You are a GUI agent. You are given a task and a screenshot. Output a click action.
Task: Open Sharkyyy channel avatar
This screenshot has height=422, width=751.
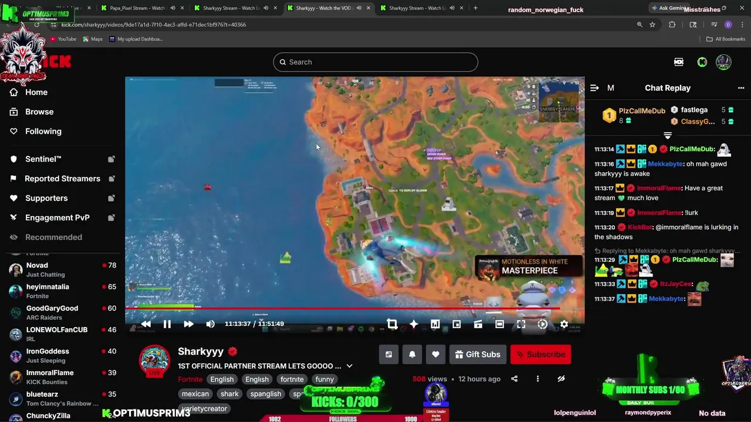click(x=154, y=359)
